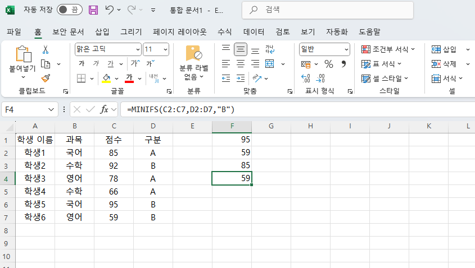Toggle italic formatting
475x268 pixels.
point(96,63)
